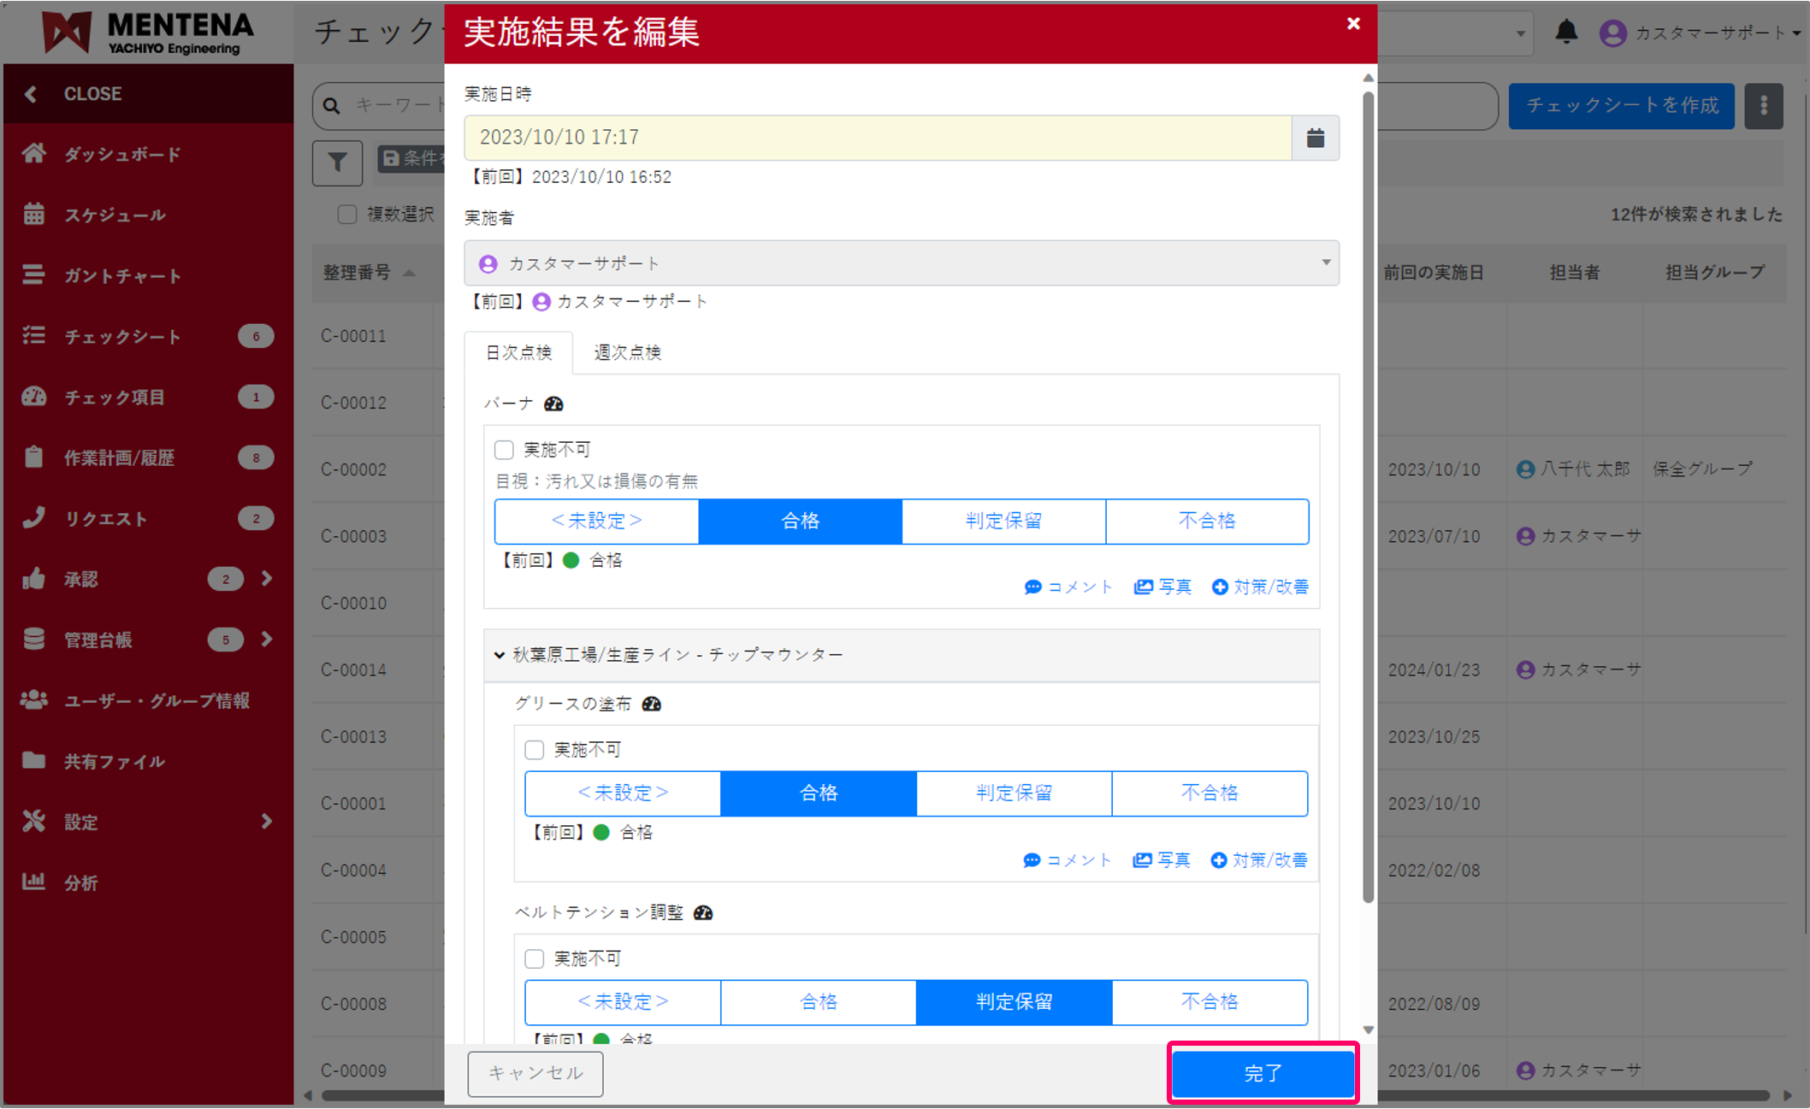Select the 日次点検 tab

(x=518, y=352)
